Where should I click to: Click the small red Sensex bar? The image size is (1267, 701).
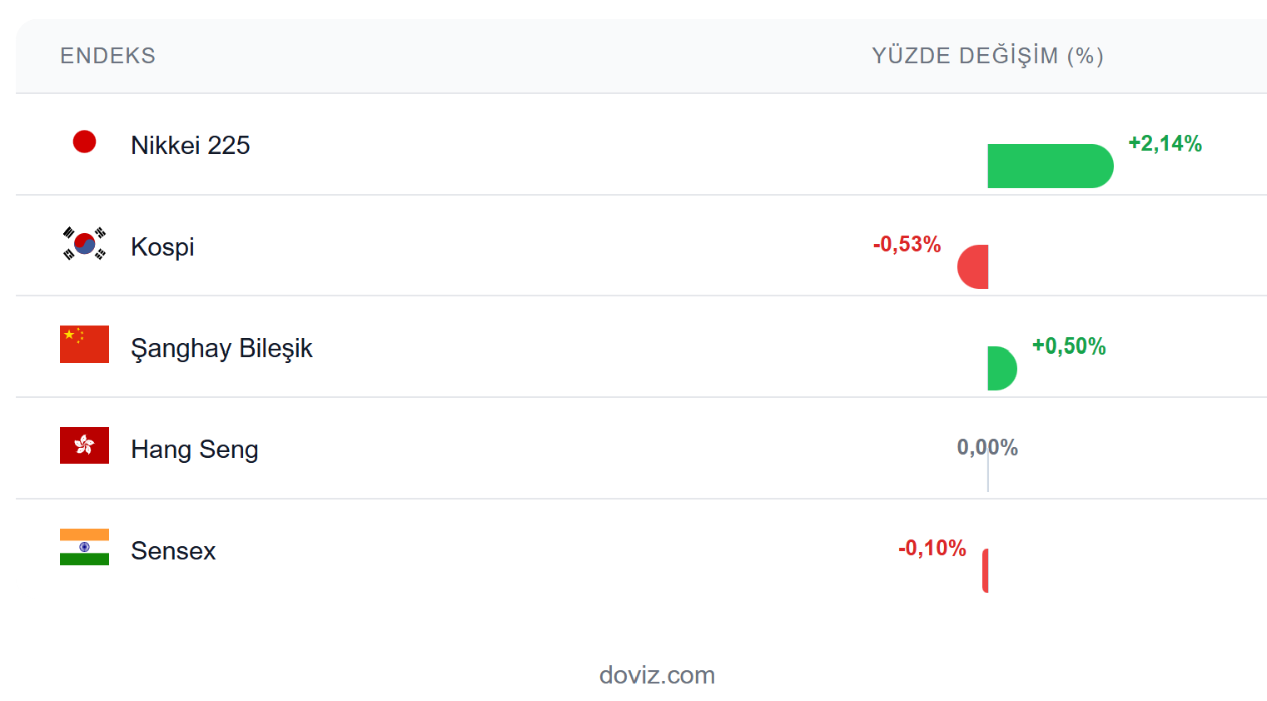986,571
